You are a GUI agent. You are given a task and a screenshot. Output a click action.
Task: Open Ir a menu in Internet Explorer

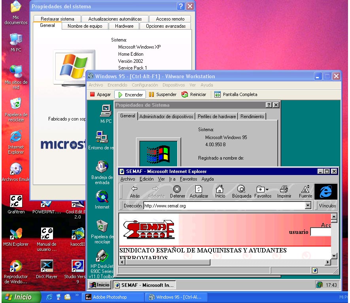pos(172,179)
